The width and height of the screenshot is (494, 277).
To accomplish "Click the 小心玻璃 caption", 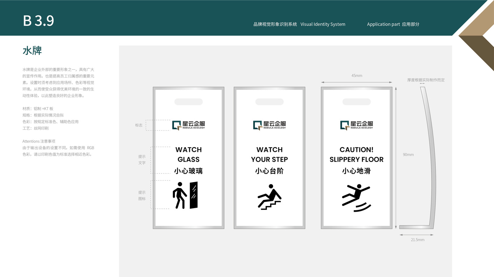I will click(x=188, y=171).
